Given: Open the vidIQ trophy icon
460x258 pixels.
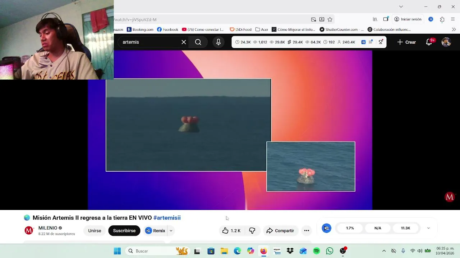Looking at the screenshot, I should click(381, 42).
